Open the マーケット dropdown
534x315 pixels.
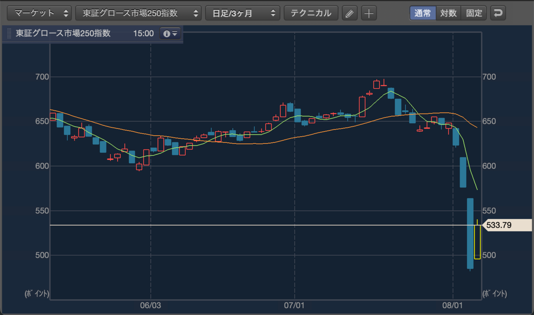pyautogui.click(x=40, y=13)
